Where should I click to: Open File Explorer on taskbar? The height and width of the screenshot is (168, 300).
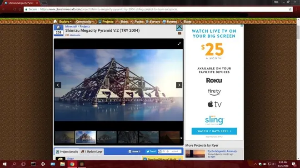point(62,164)
